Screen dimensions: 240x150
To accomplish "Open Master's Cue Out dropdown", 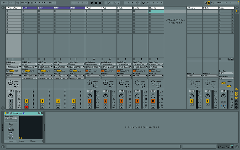I will [x=226, y=73].
